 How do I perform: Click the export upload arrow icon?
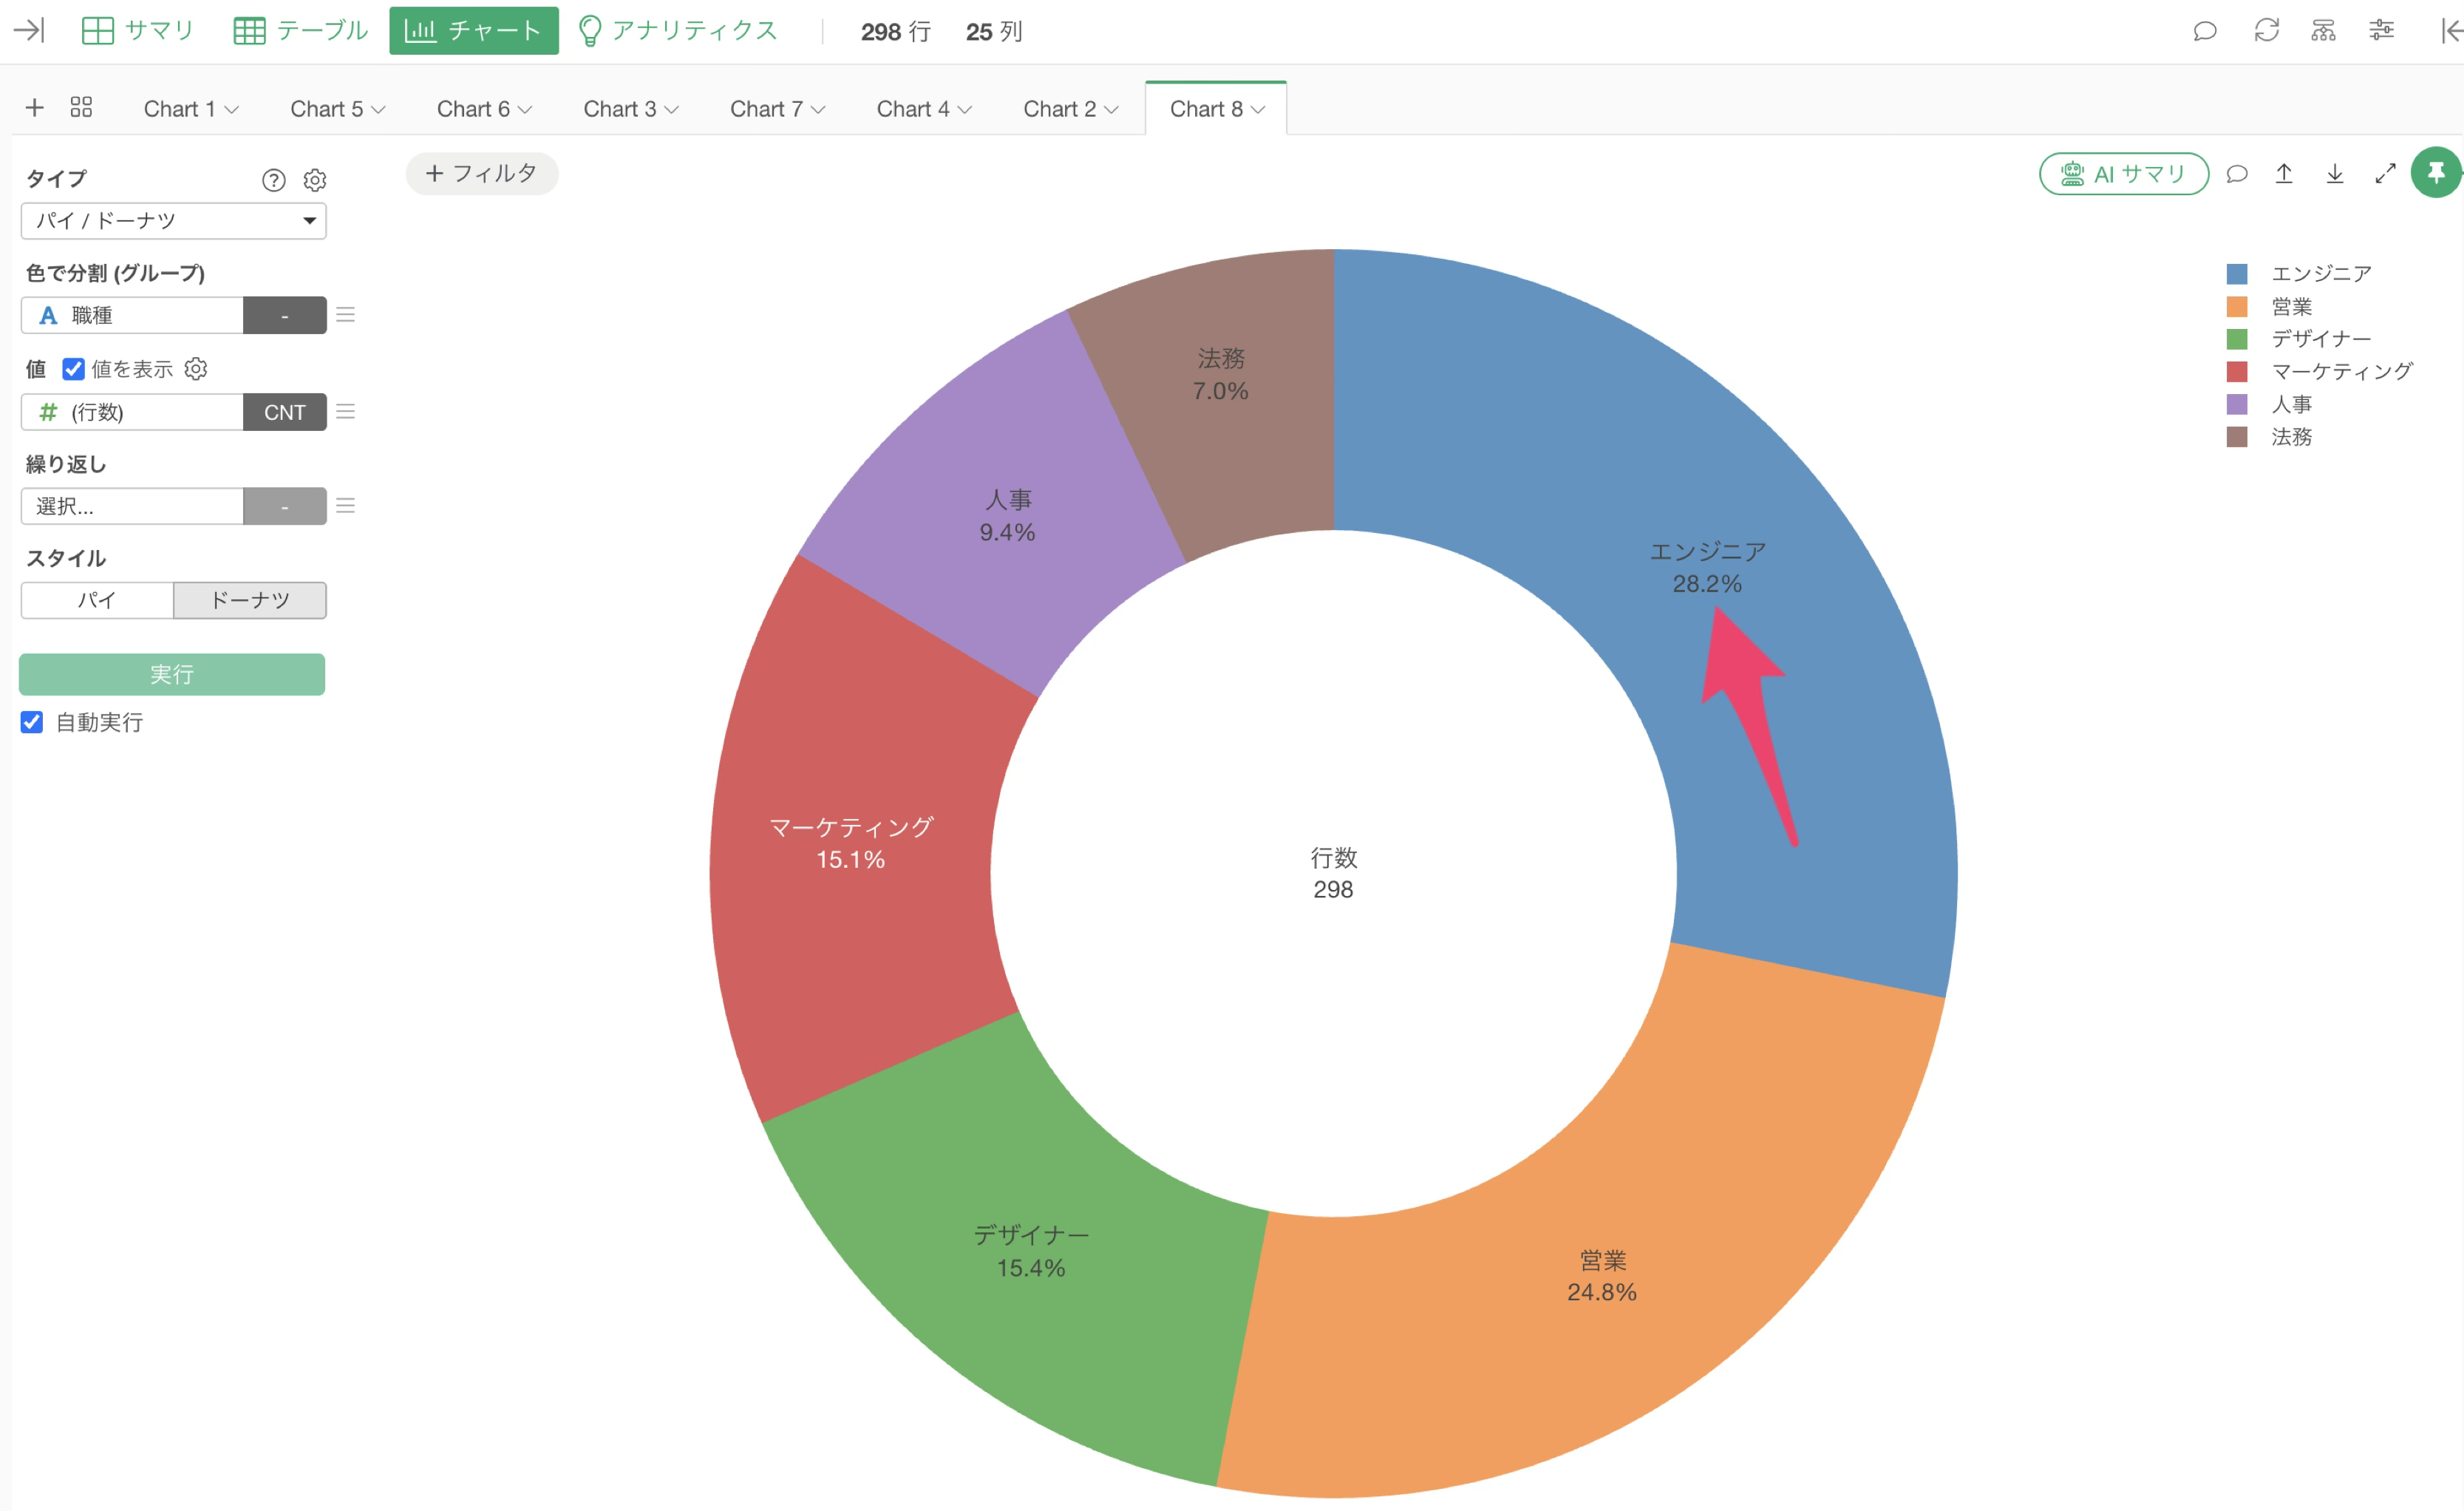point(2284,174)
